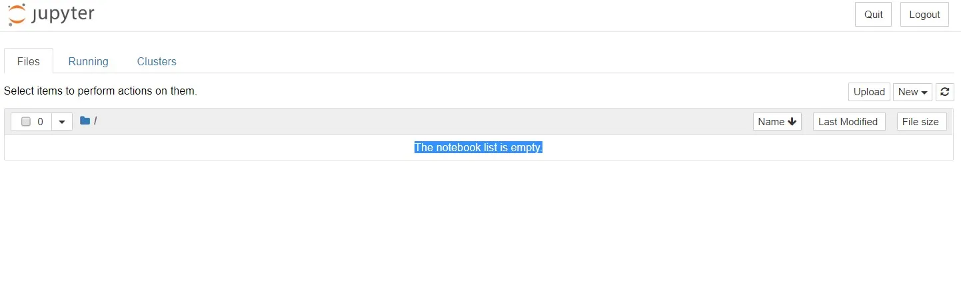Expand the New dropdown menu
Viewport: 961px width, 291px height.
(x=912, y=92)
